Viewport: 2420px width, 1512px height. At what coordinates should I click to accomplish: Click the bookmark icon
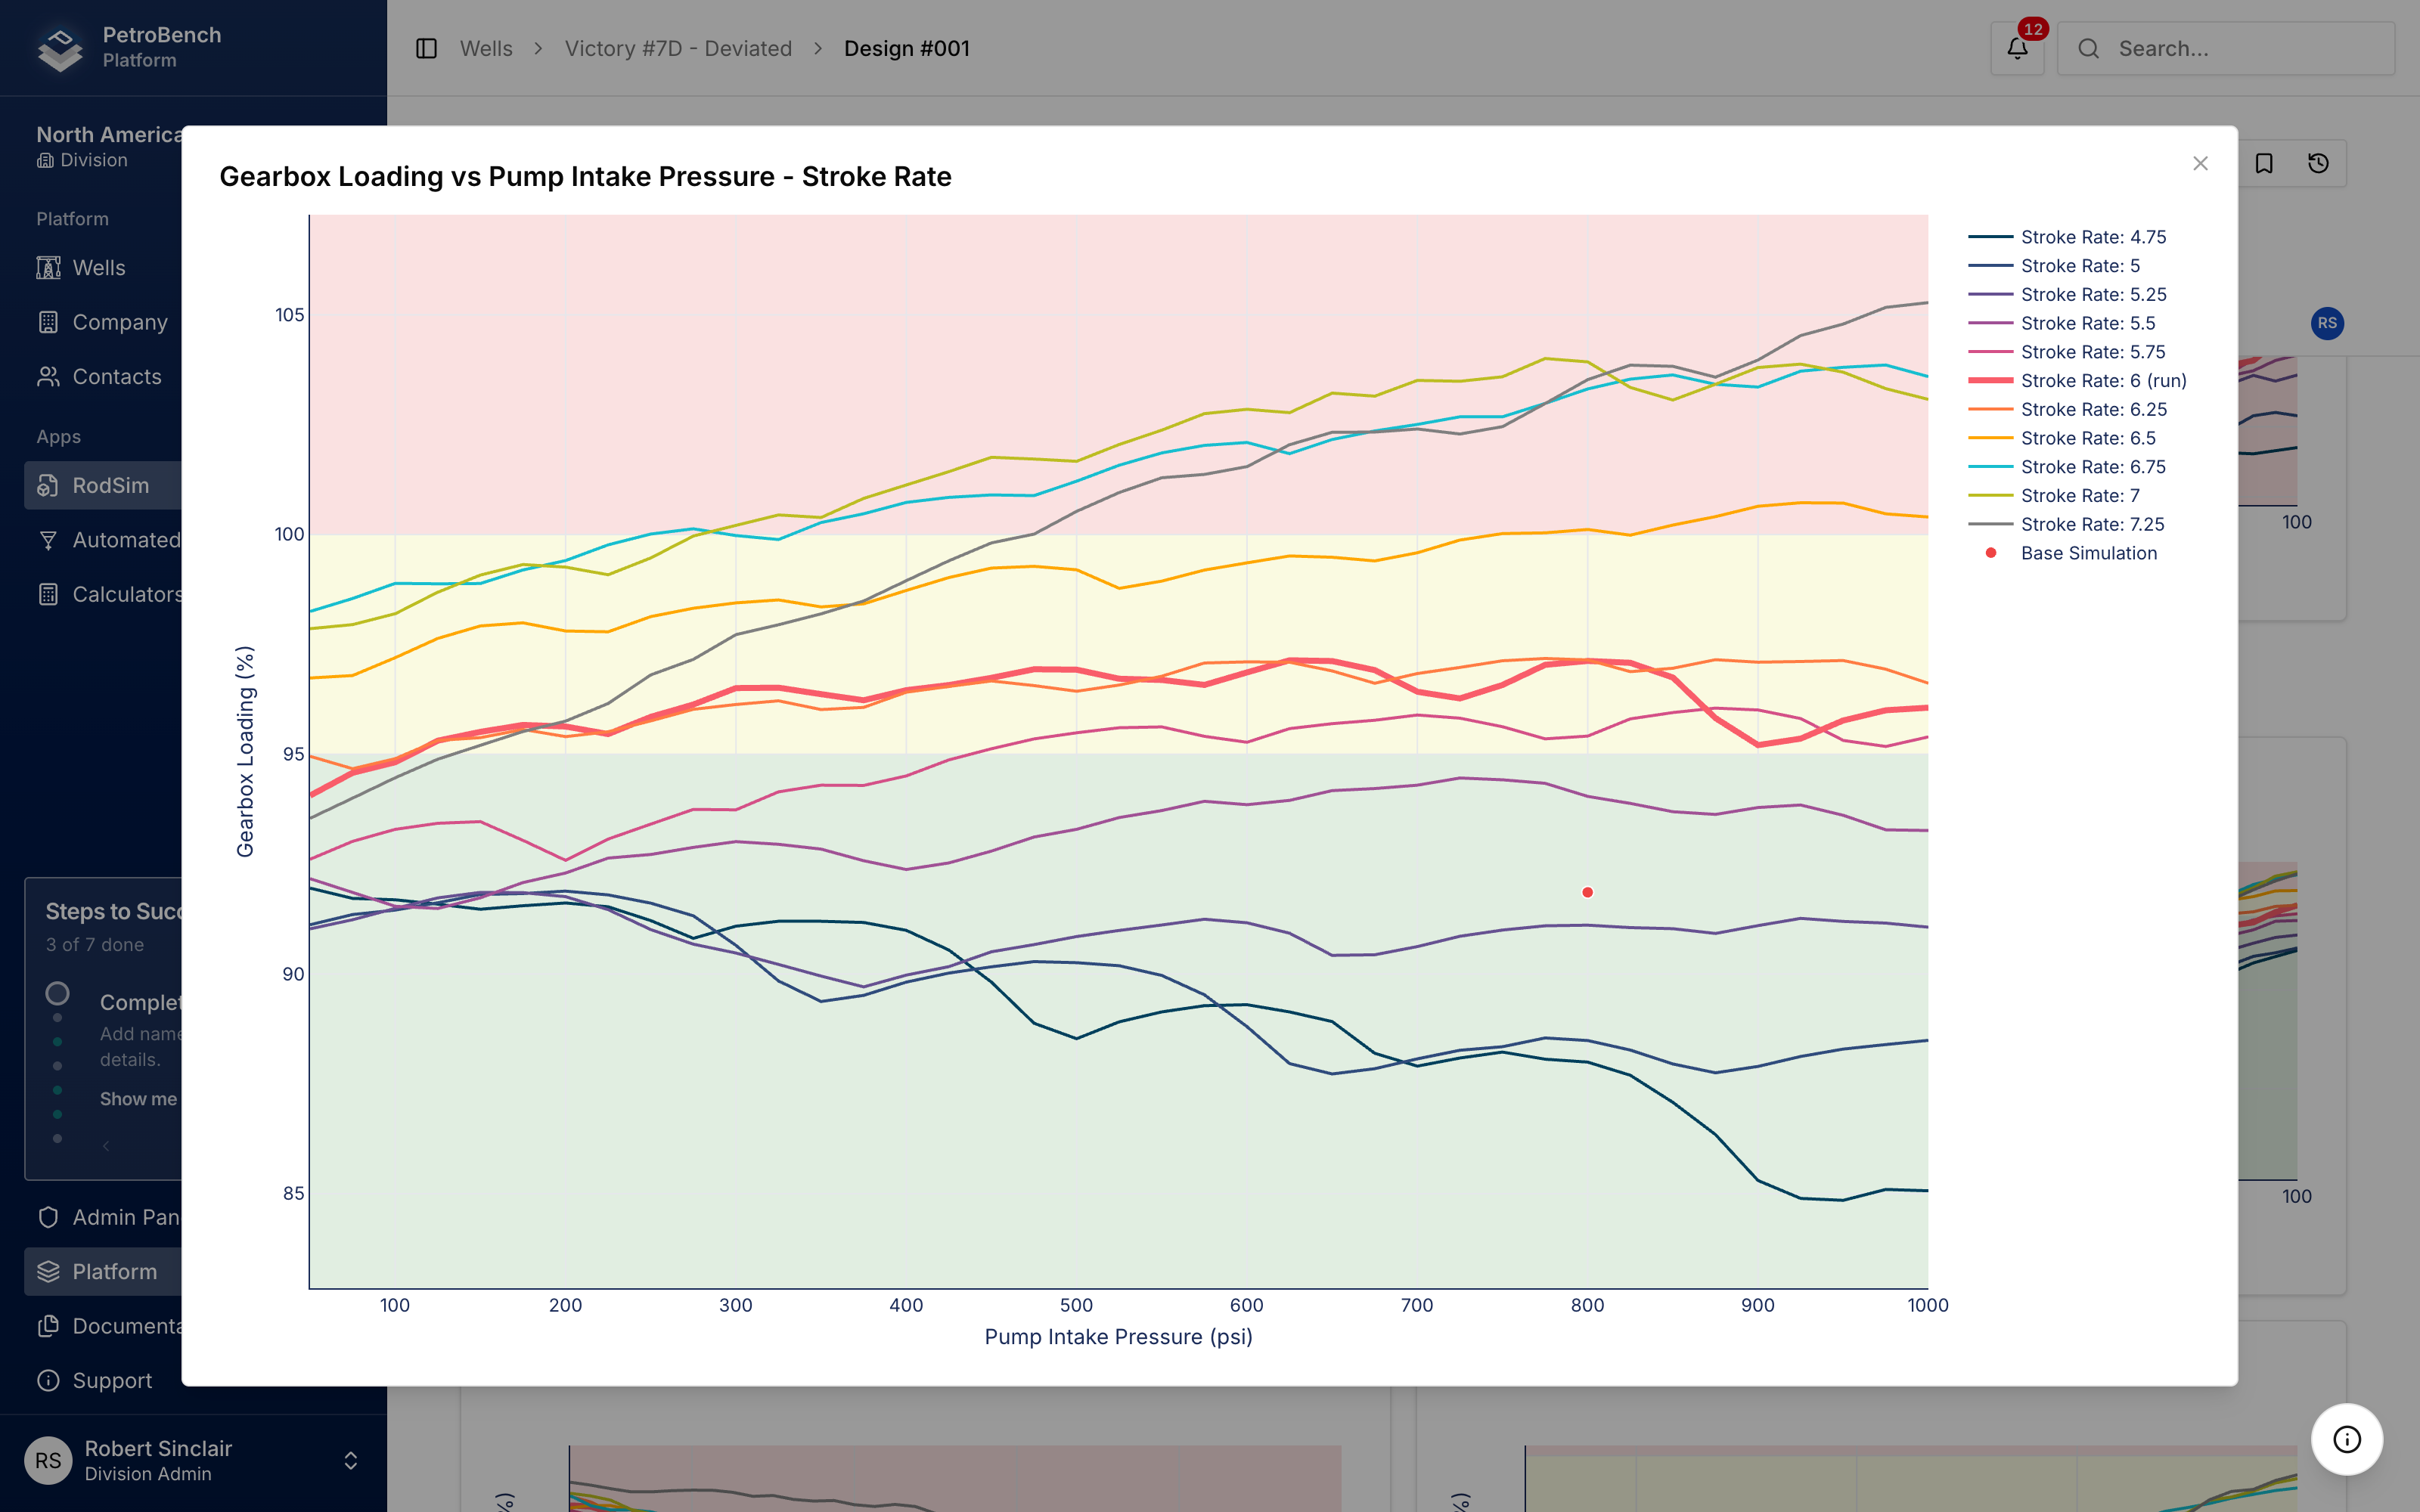point(2264,163)
